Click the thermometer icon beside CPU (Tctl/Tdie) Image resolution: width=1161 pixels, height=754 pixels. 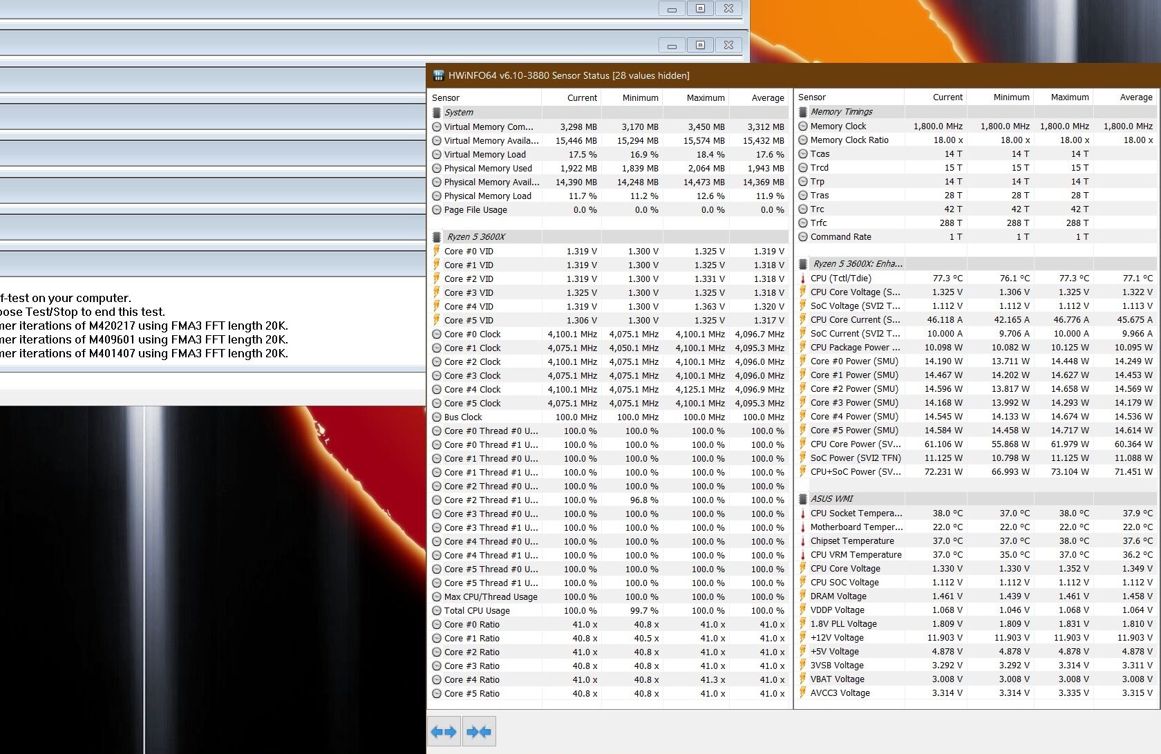click(802, 278)
